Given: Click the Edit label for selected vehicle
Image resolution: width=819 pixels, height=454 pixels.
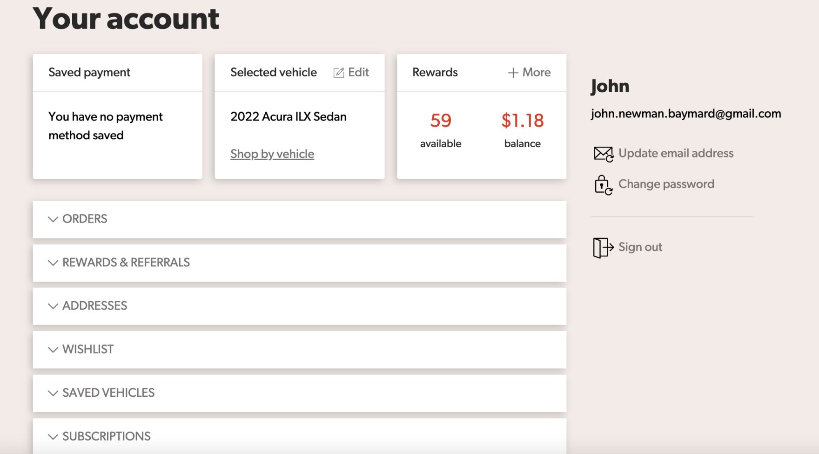Looking at the screenshot, I should (358, 72).
